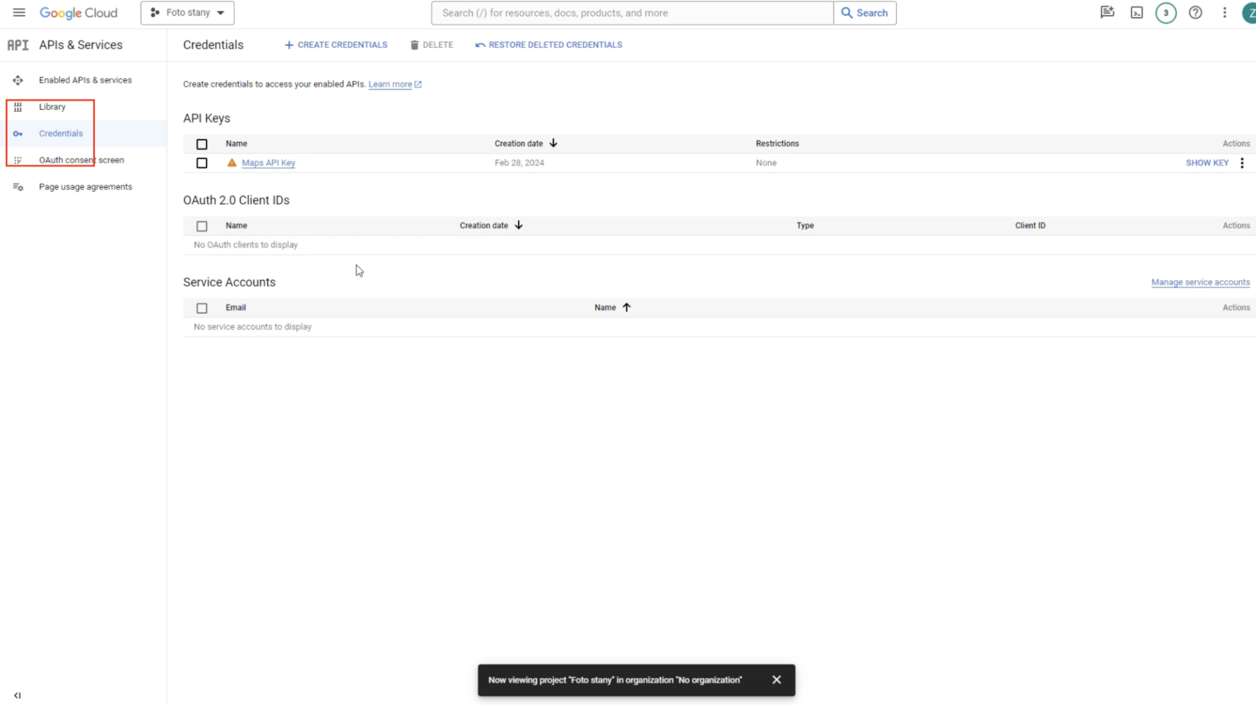Open Manage service accounts link

coord(1200,283)
